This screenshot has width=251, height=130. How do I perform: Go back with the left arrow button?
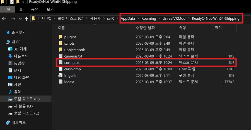(4, 19)
